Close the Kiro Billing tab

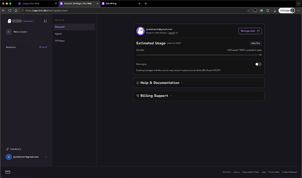(140, 4)
